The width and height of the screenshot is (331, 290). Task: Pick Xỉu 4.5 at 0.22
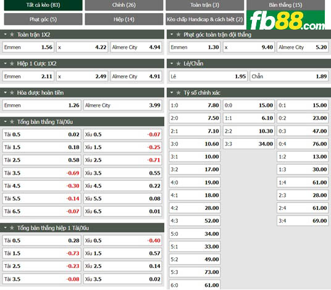123,186
